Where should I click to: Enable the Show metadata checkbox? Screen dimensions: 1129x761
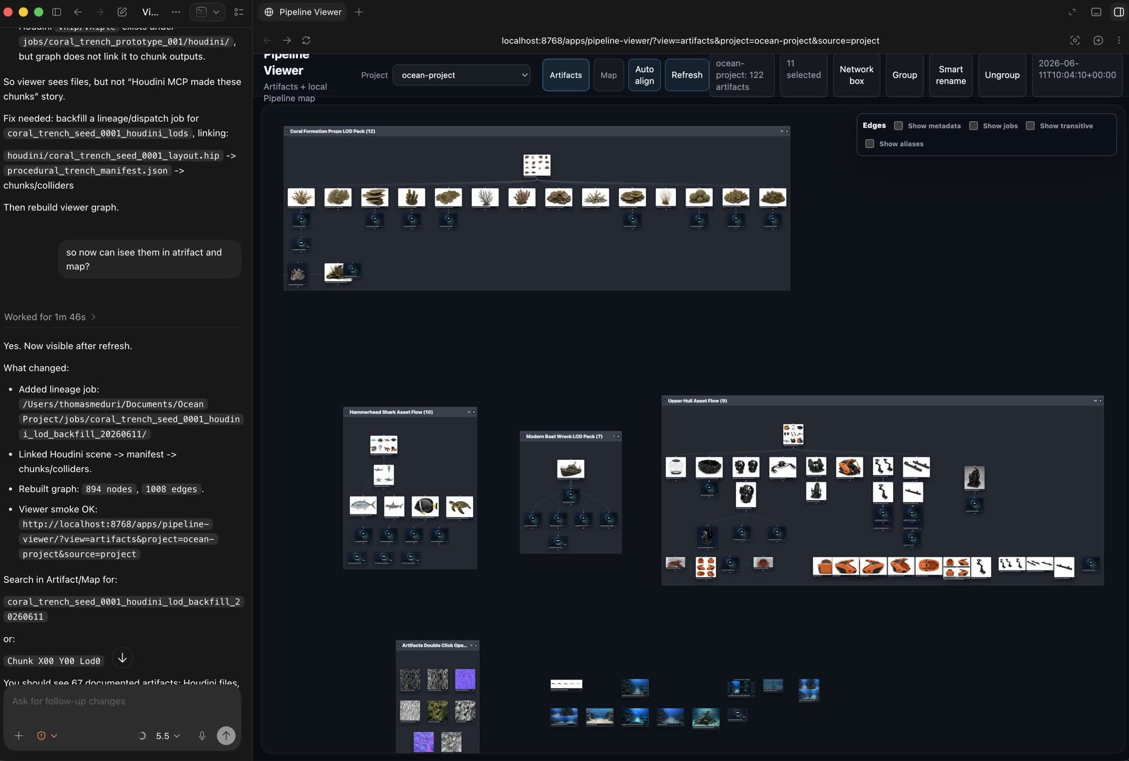pos(898,126)
